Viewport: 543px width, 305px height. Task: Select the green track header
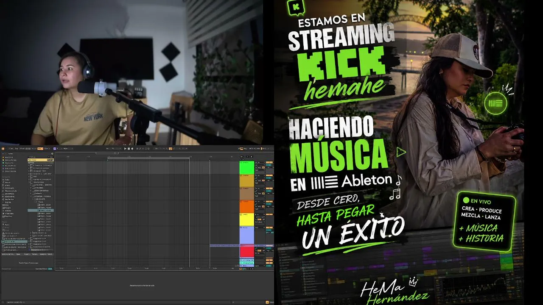click(x=247, y=167)
